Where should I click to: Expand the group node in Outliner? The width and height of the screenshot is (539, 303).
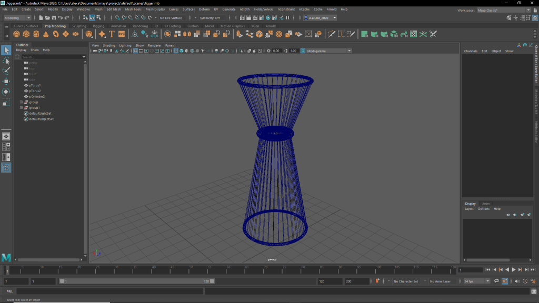pos(21,102)
